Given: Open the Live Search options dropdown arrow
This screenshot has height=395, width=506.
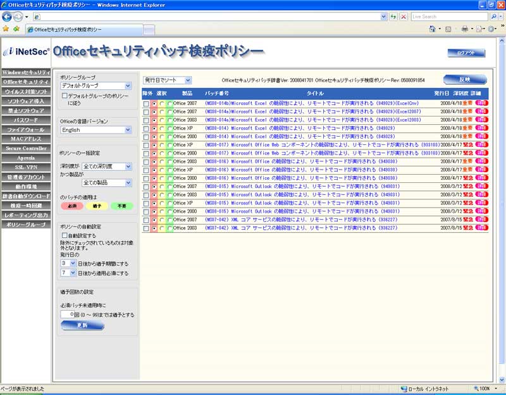Looking at the screenshot, I should point(500,16).
